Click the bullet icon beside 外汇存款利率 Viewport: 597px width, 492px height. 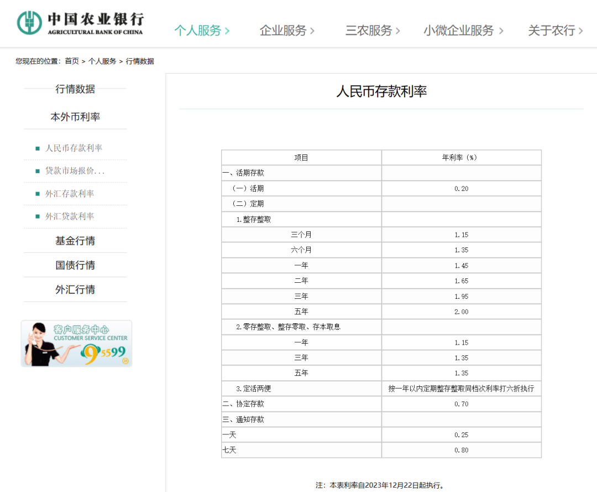point(36,193)
